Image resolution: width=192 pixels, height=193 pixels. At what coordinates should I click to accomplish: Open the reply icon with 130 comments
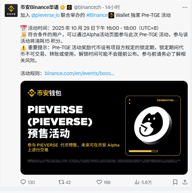[x=23, y=182]
